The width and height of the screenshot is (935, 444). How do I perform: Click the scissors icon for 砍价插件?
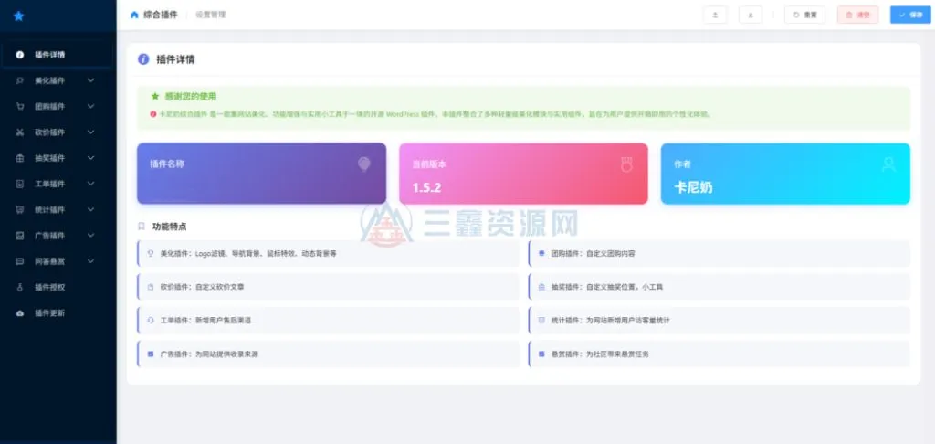point(20,132)
